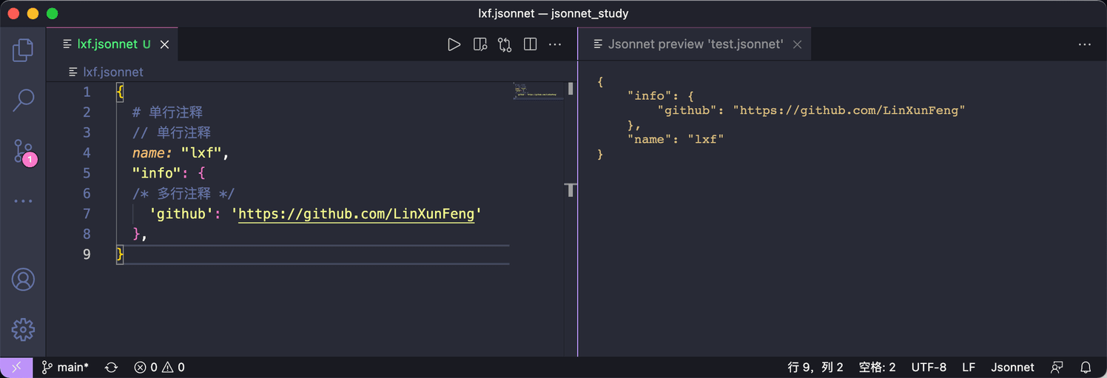Change language mode Jsonnet
The height and width of the screenshot is (378, 1107).
point(1013,367)
